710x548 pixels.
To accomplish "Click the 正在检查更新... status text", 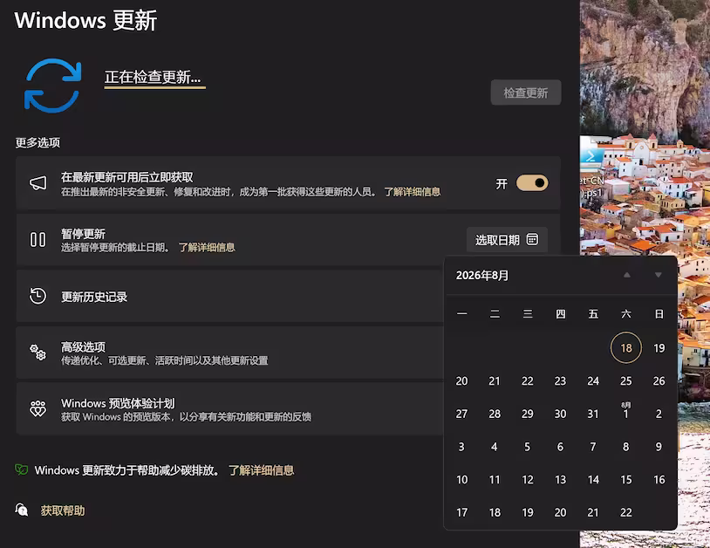I will coord(153,77).
